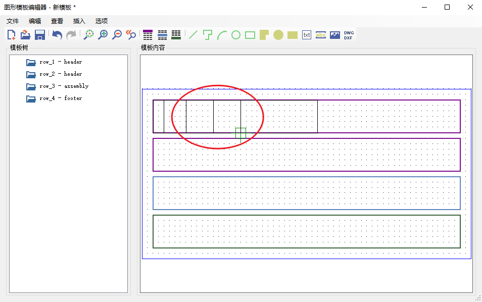This screenshot has height=302, width=482.
Task: Open an existing template file
Action: [x=25, y=35]
